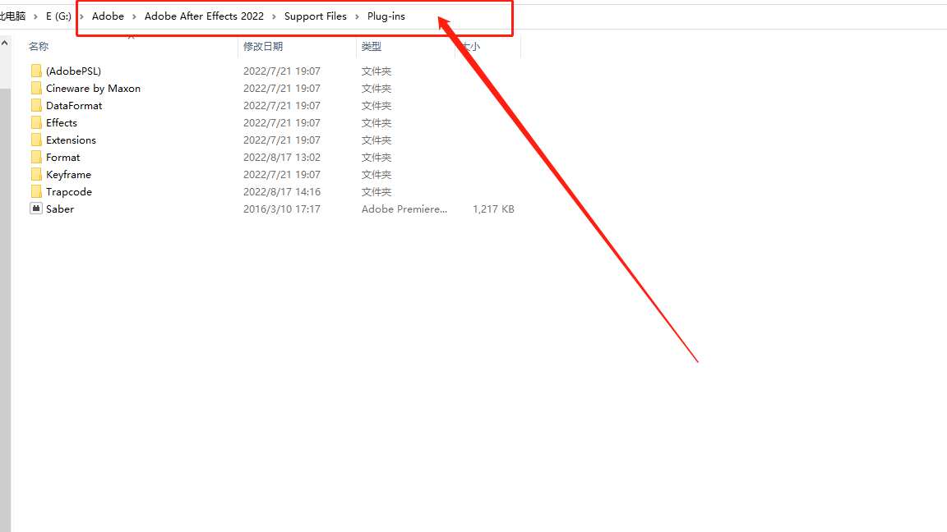Click the 文件夹 type cell in Effects row

pyautogui.click(x=376, y=123)
